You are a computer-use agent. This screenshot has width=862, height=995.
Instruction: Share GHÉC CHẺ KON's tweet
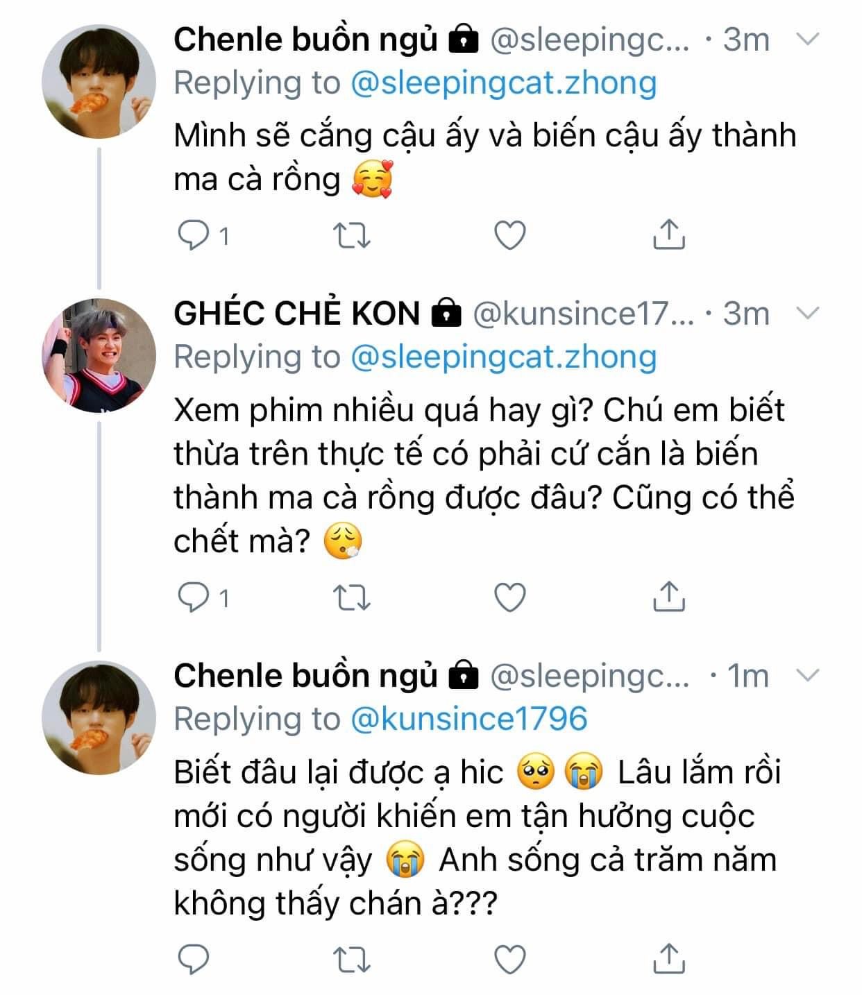click(668, 597)
